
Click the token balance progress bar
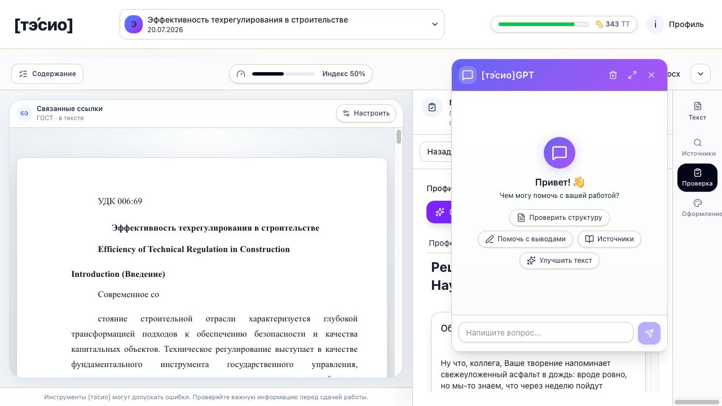pyautogui.click(x=543, y=24)
